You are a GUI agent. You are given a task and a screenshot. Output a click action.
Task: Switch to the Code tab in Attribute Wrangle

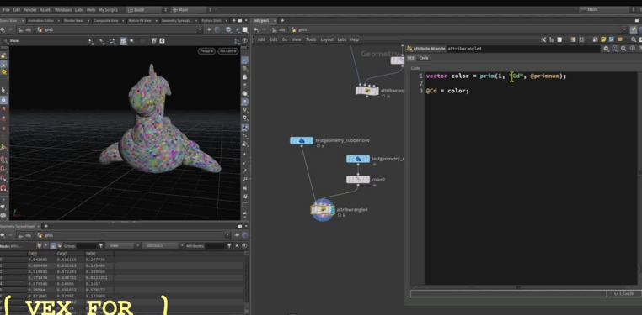pyautogui.click(x=423, y=58)
